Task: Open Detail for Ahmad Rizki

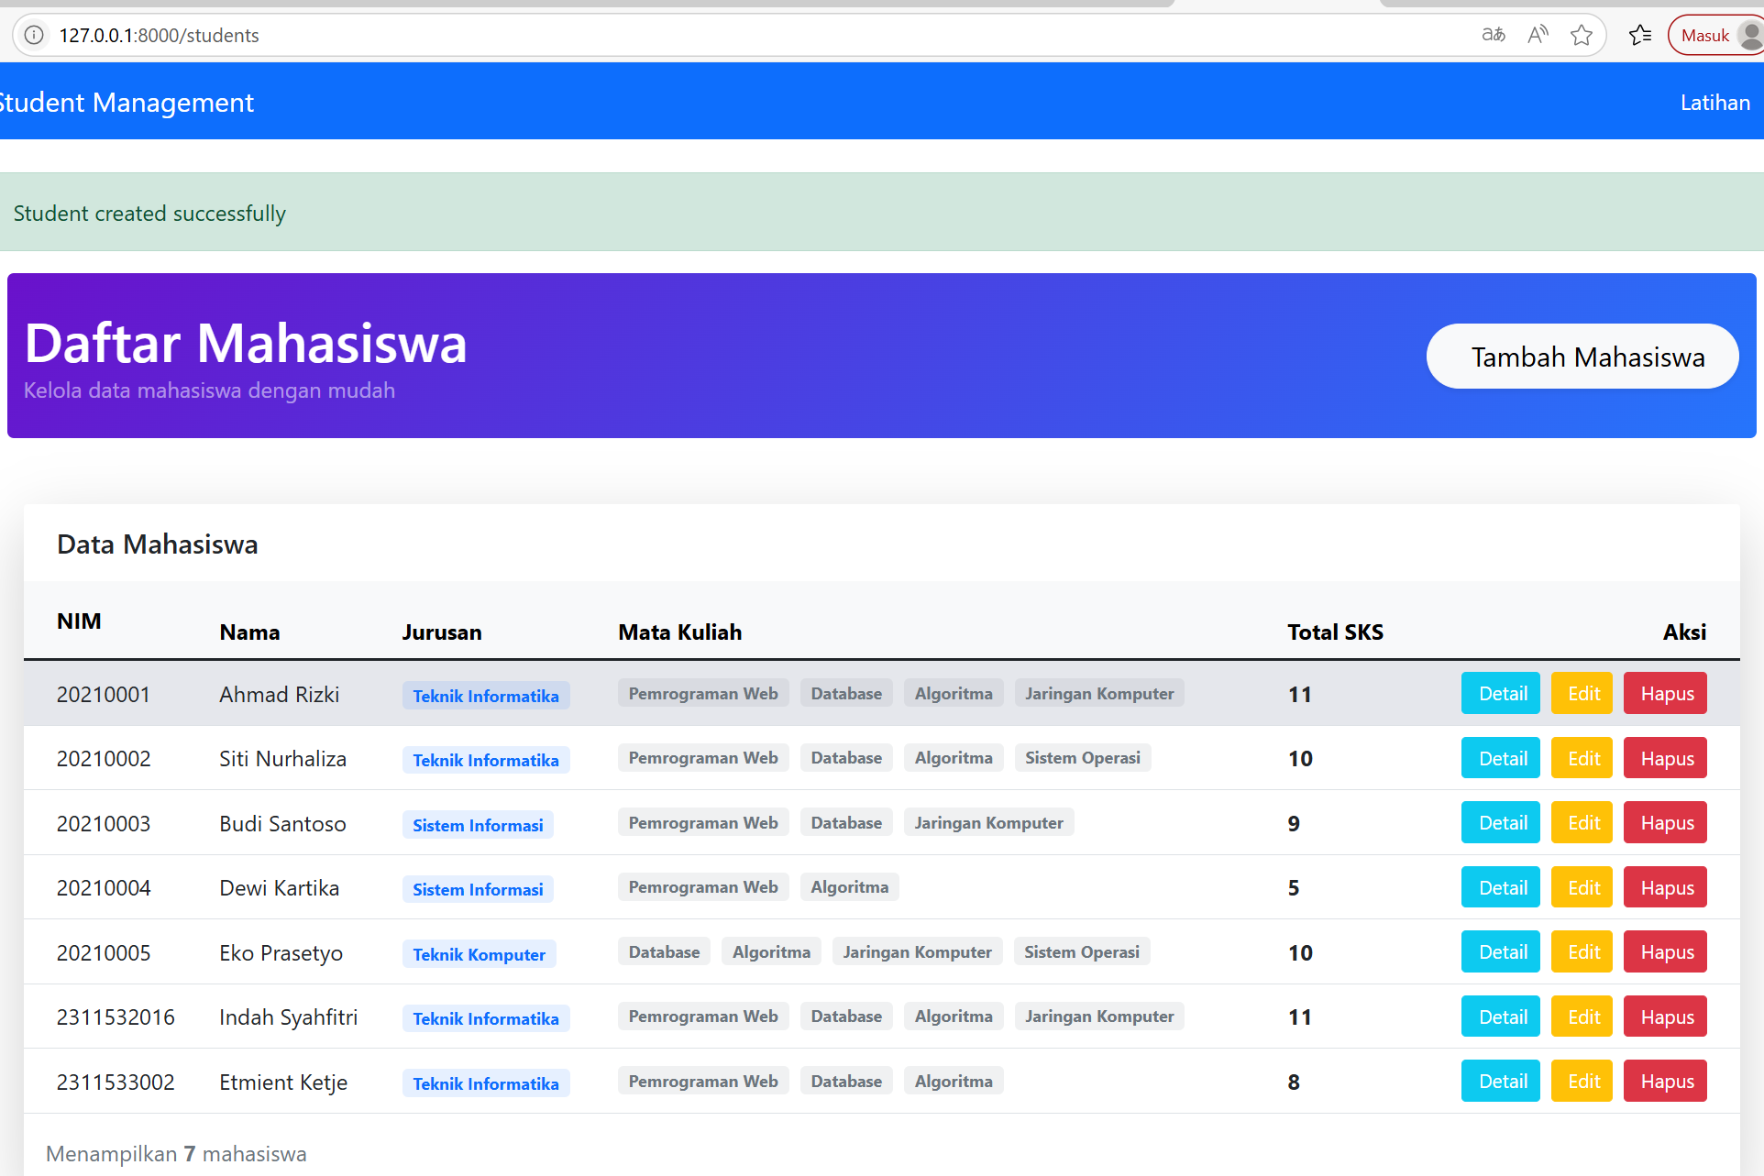Action: (1501, 694)
